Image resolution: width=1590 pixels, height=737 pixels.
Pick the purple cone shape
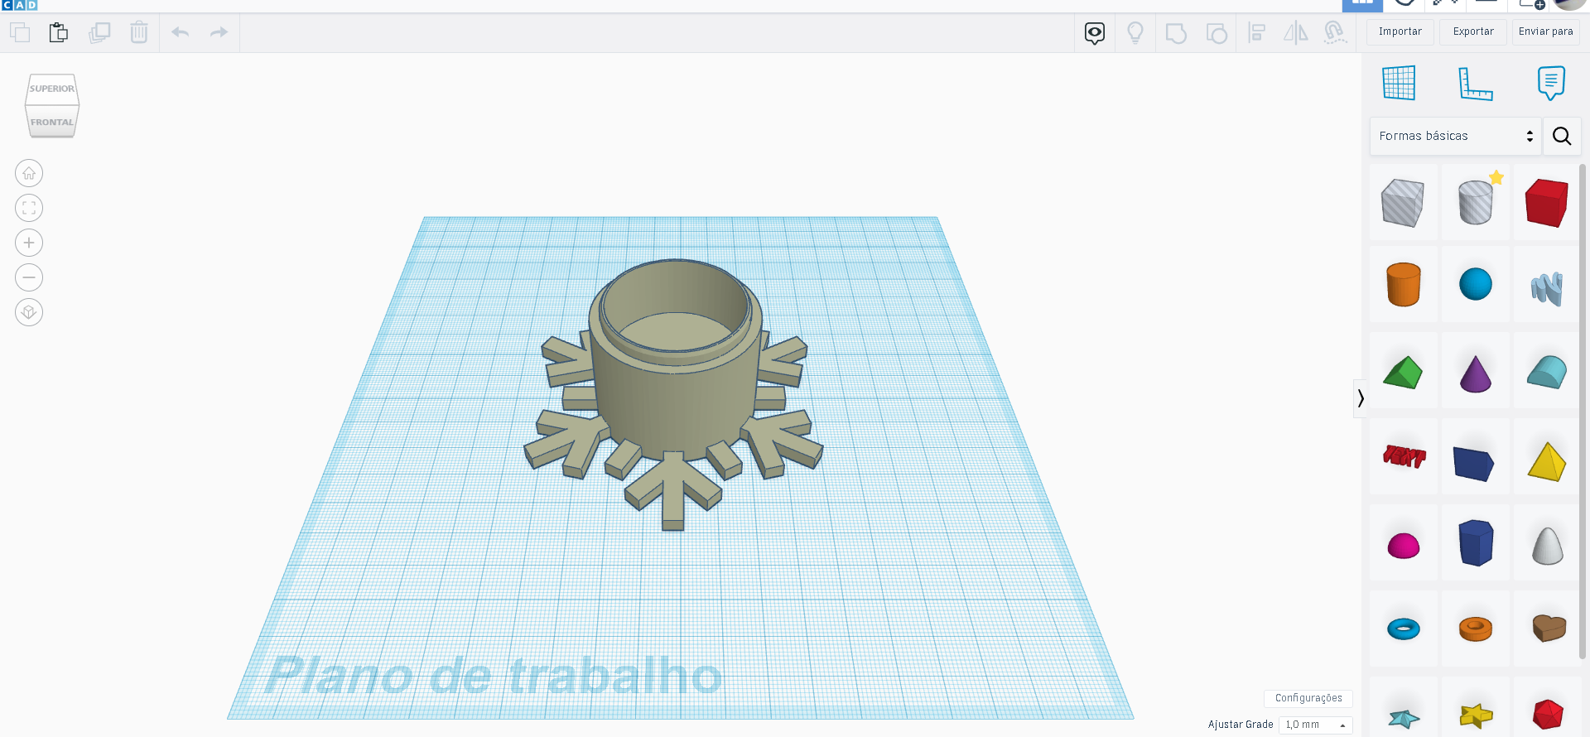tap(1476, 373)
